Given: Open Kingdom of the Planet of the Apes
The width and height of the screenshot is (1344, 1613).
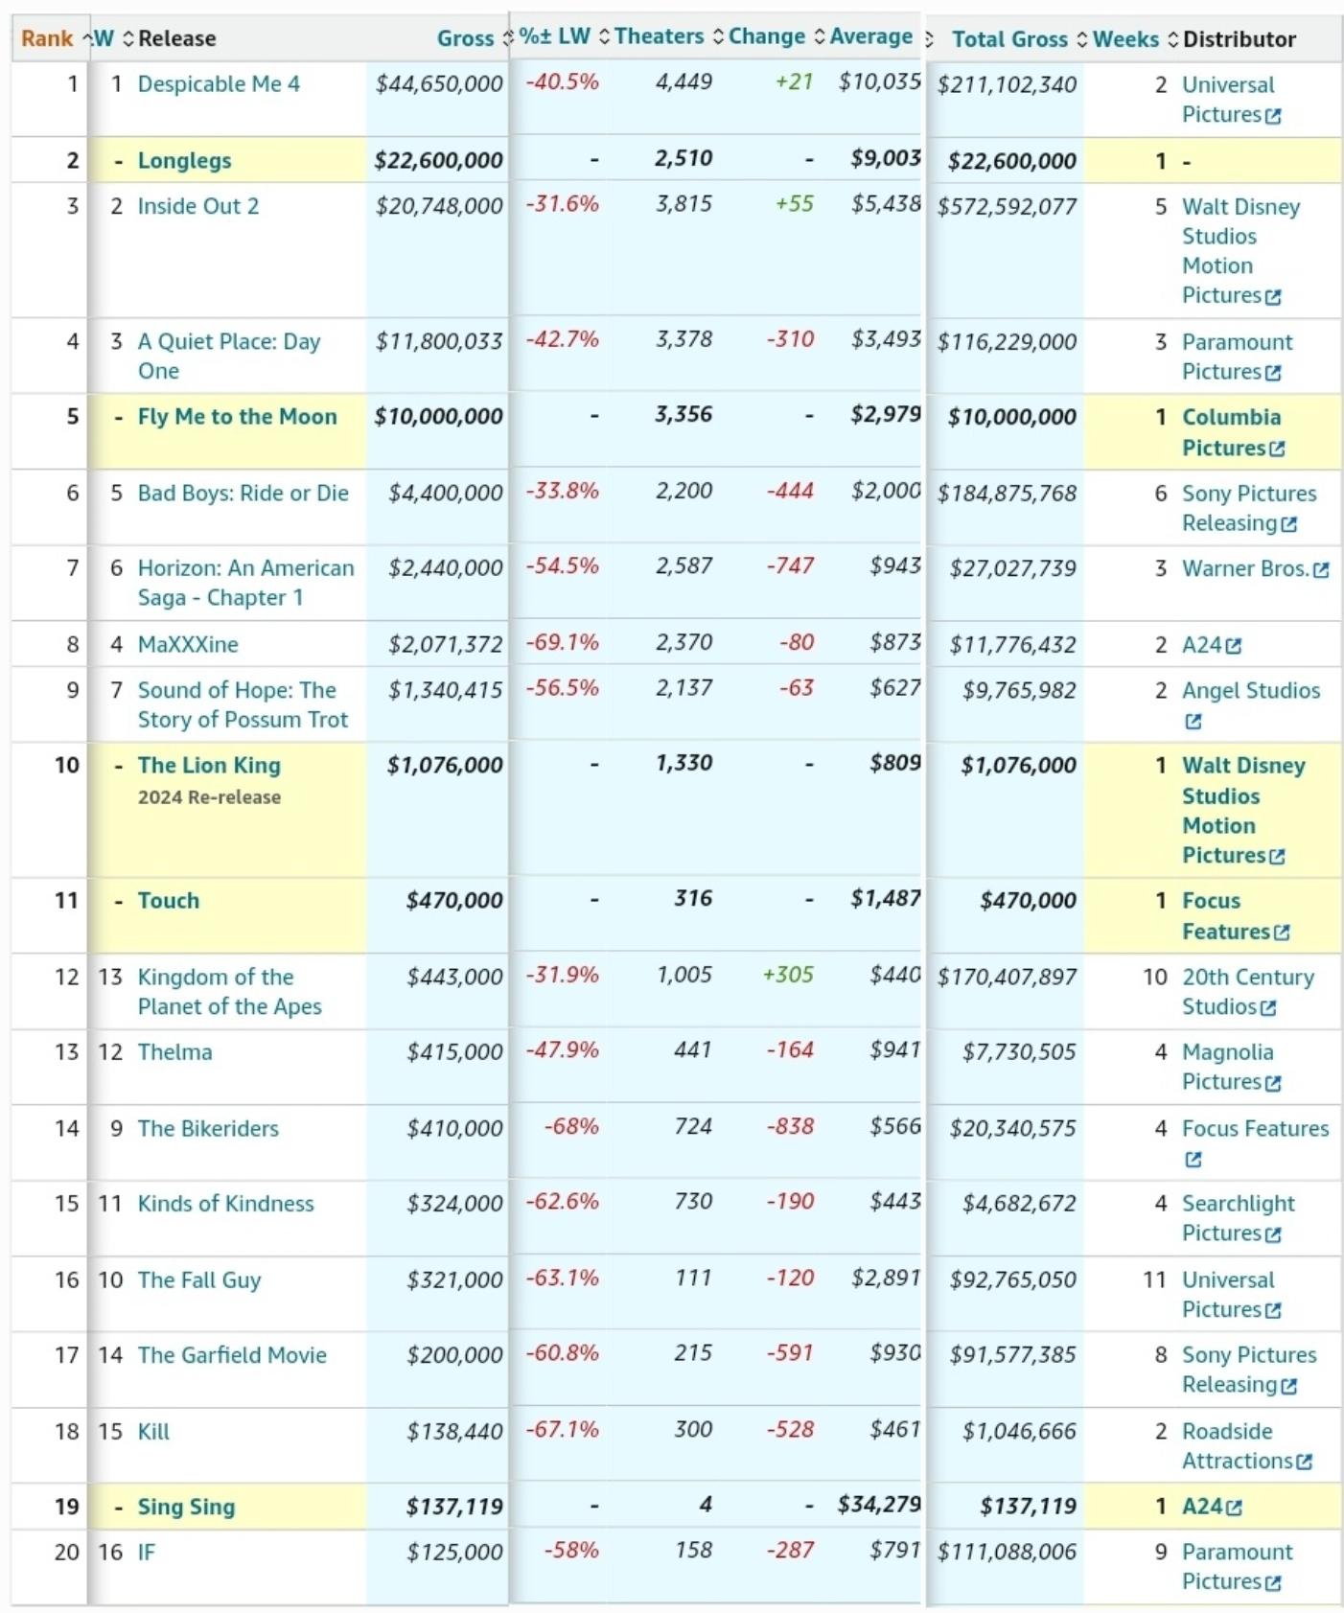Looking at the screenshot, I should [229, 991].
